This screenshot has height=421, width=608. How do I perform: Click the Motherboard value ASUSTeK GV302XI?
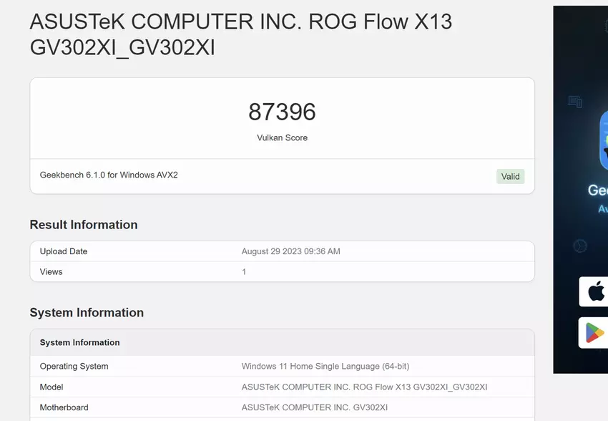click(315, 408)
